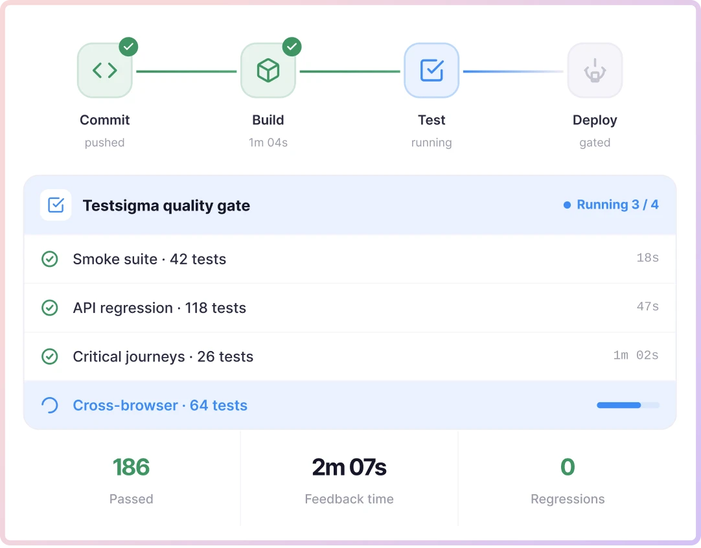Screen dimensions: 701x548
Task: Click the Build stage label
Action: (x=268, y=120)
